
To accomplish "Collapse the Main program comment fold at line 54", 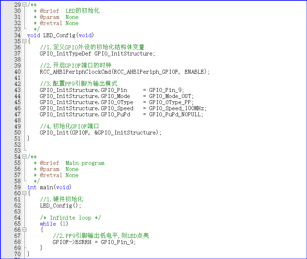I will [24, 157].
